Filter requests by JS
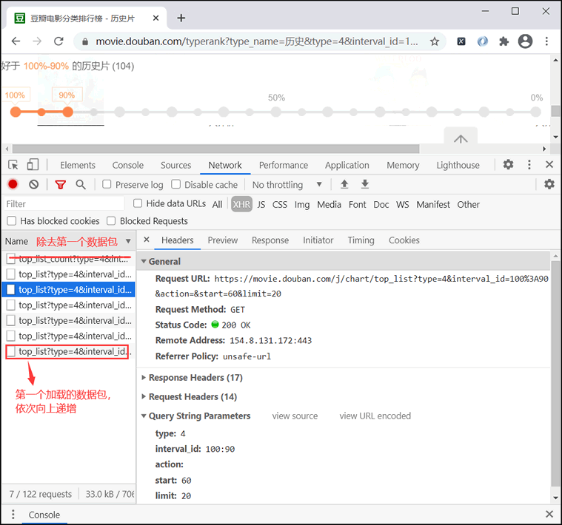The height and width of the screenshot is (525, 562). pyautogui.click(x=261, y=204)
